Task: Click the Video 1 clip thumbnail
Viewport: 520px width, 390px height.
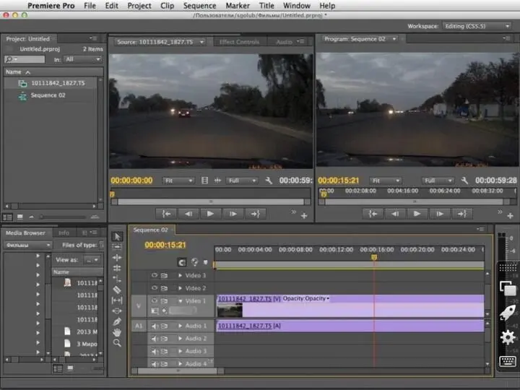Action: (230, 310)
